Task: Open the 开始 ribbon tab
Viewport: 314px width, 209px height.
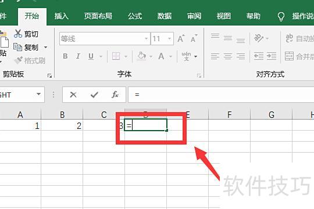Action: 32,16
